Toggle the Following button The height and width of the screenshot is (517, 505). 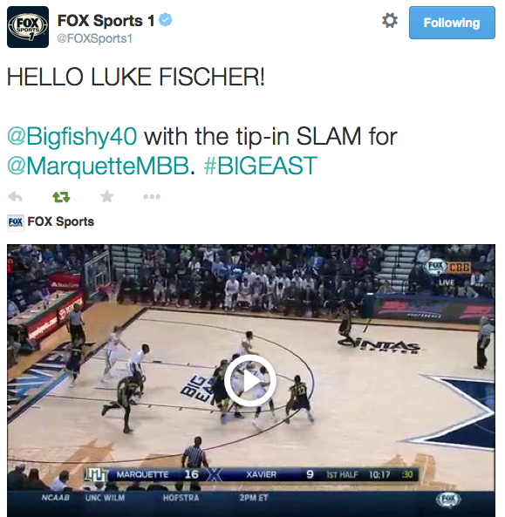(452, 23)
